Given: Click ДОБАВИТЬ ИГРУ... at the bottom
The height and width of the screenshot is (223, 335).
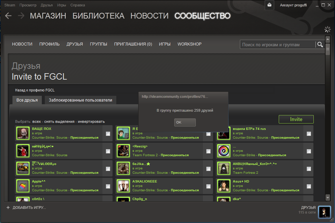Looking at the screenshot, I should click(x=29, y=207).
